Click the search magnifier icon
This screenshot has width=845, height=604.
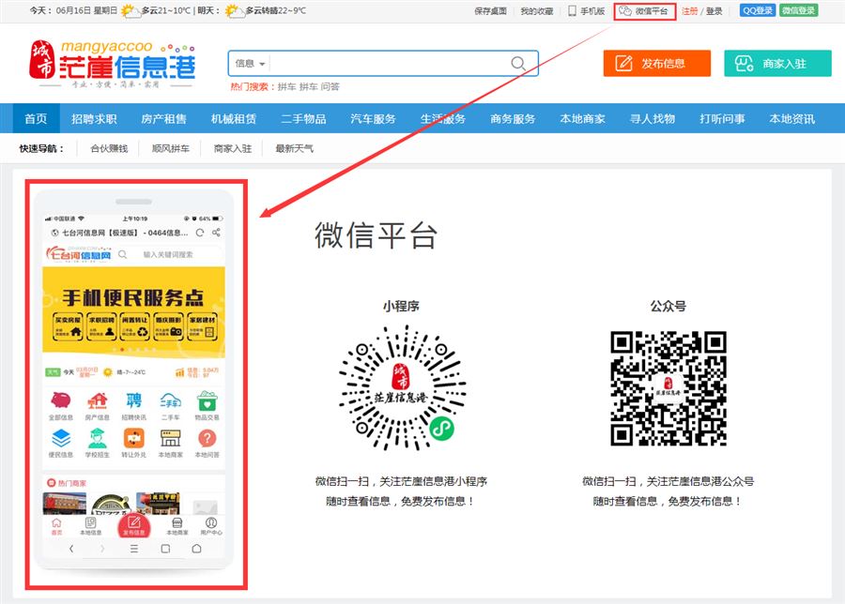[x=517, y=63]
